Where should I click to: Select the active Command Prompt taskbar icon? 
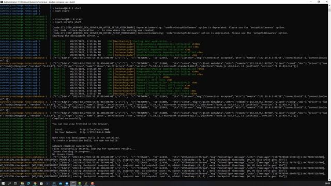click(73, 183)
